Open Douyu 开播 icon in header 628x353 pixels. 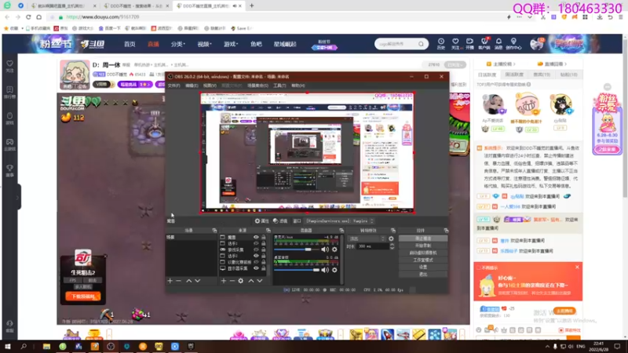tap(469, 44)
